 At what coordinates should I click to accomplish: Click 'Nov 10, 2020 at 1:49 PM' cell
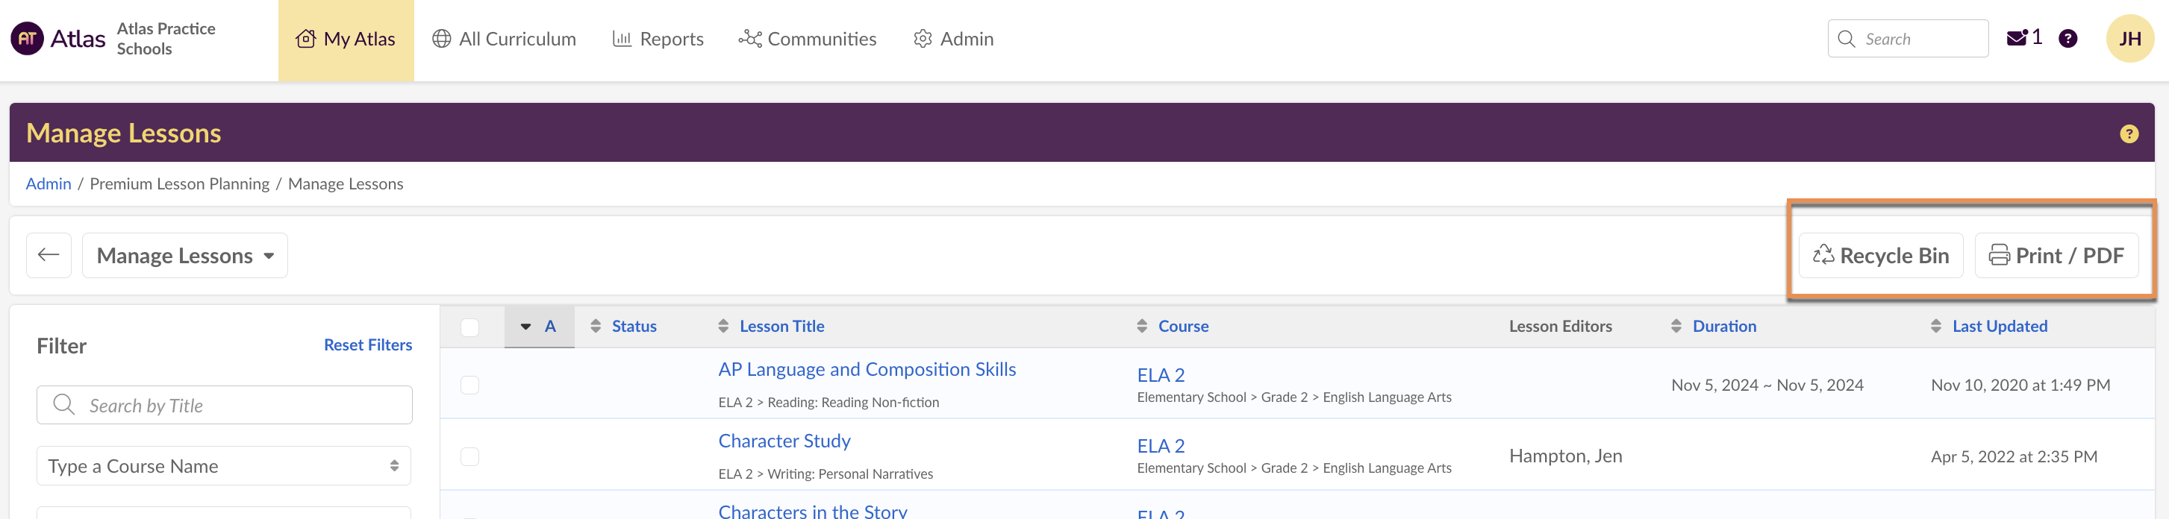click(2020, 386)
